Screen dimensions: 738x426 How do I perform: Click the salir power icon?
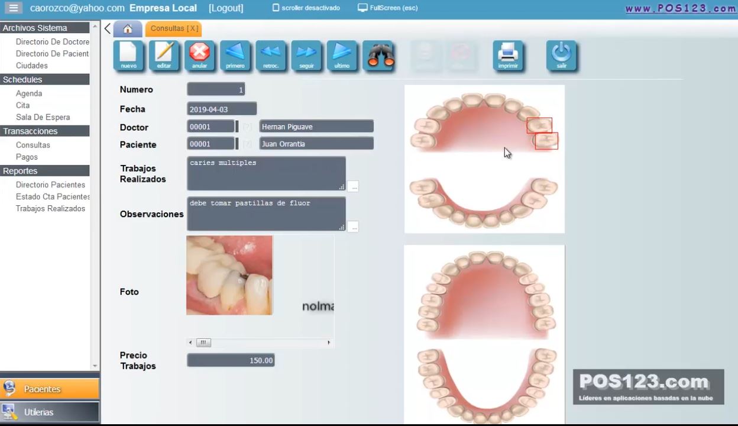561,56
